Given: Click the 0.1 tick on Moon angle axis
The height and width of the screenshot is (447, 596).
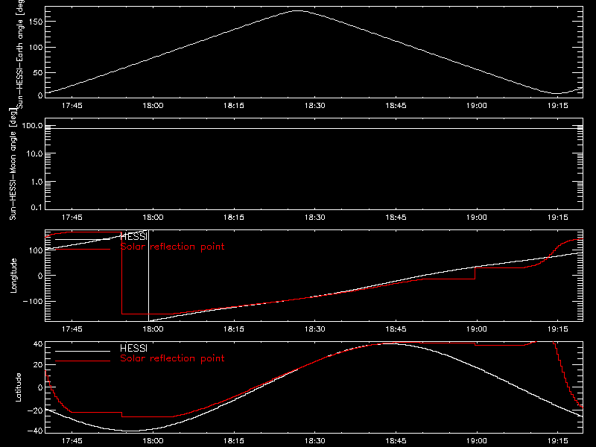Looking at the screenshot, I should (x=37, y=207).
